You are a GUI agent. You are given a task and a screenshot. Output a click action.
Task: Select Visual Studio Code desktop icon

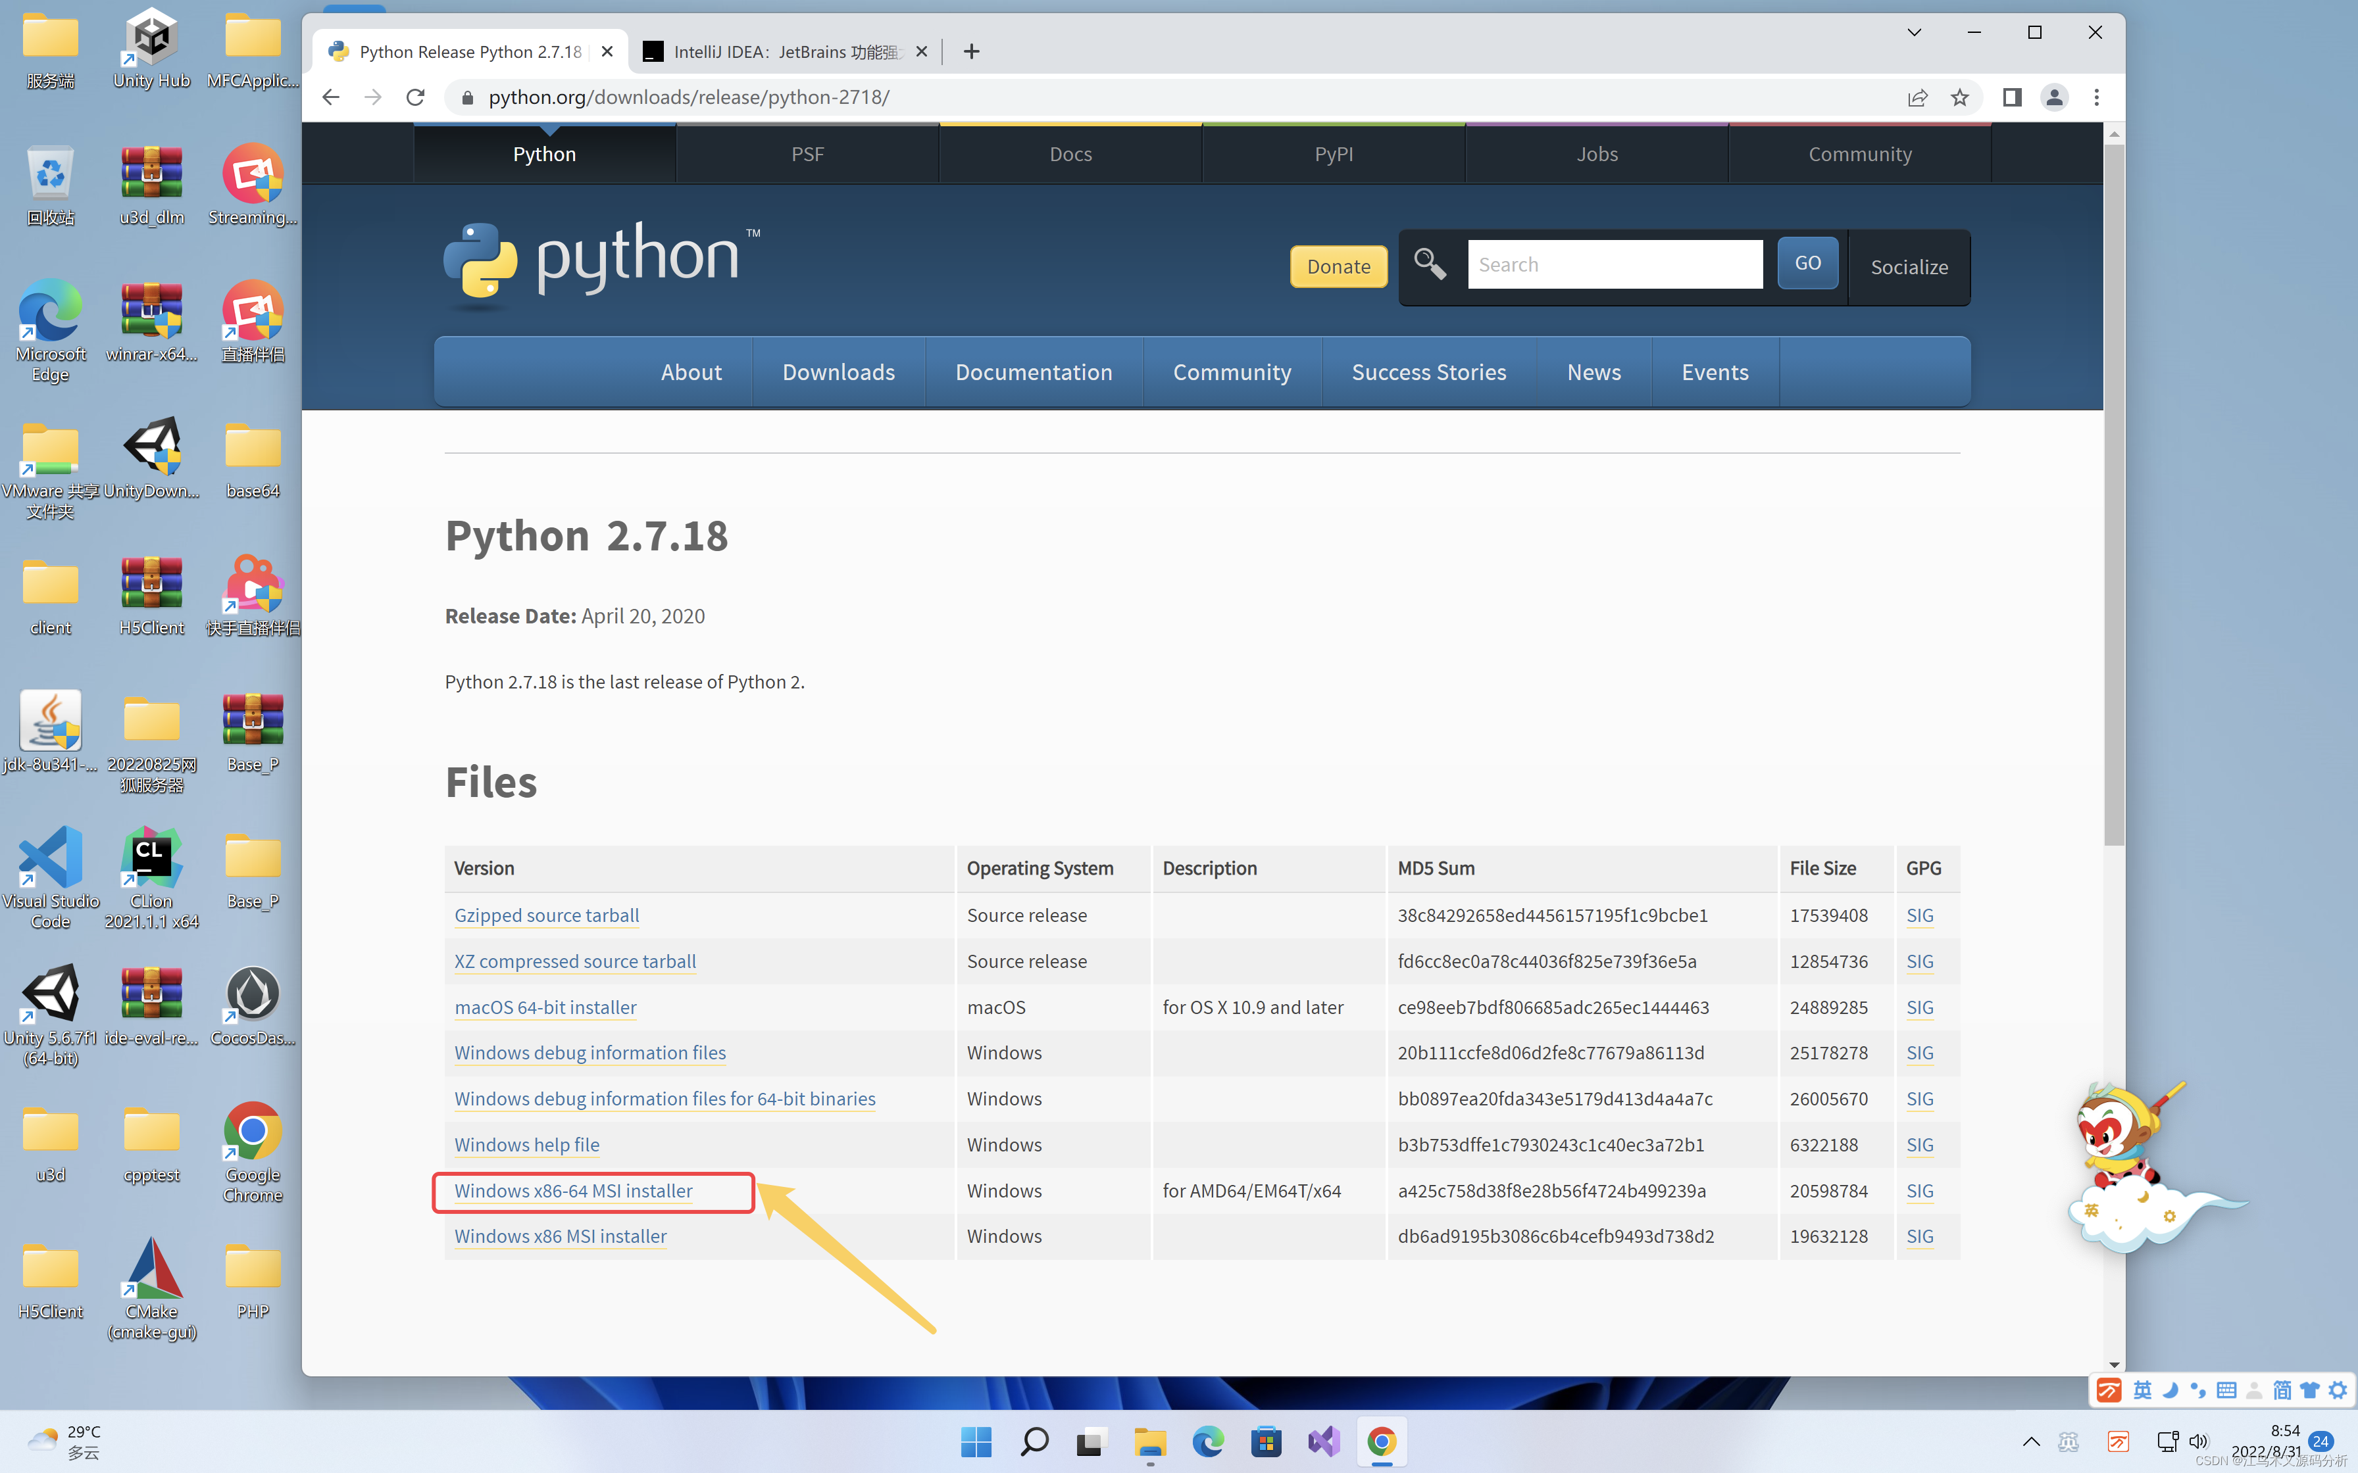click(50, 877)
